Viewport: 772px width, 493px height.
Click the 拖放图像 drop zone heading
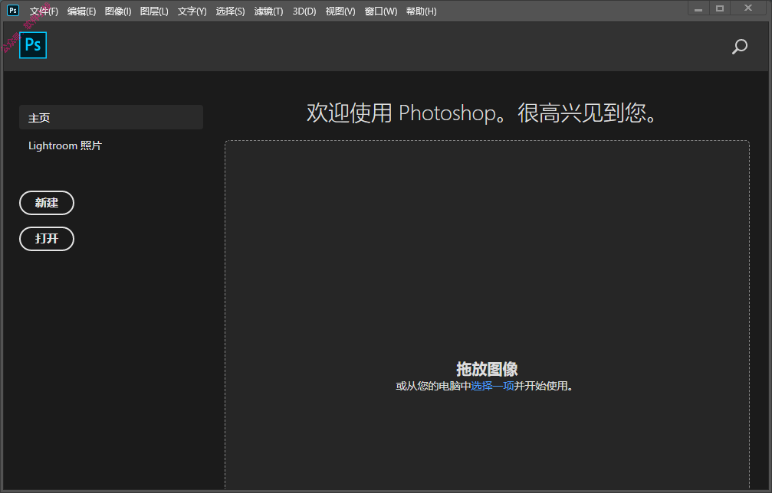[x=487, y=369]
